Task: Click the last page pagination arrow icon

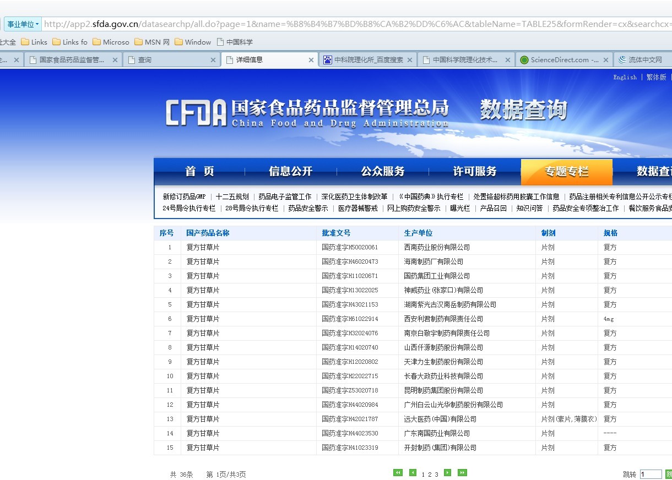Action: pyautogui.click(x=462, y=473)
